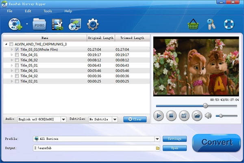Click the disc copy to computer icon
Screen dimensions: 244x163
coord(75,24)
